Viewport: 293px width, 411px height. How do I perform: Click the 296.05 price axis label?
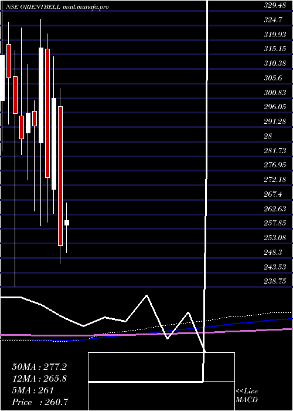pos(275,107)
